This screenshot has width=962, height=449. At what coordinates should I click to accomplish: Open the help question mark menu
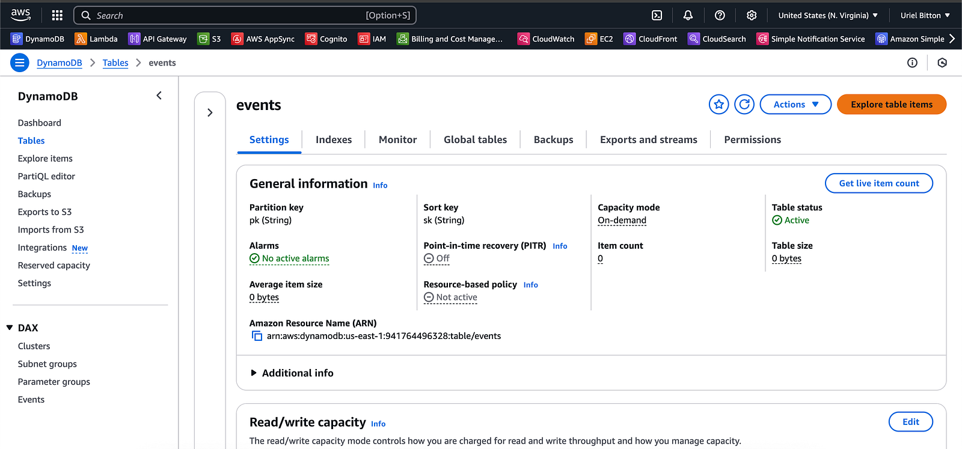[720, 15]
